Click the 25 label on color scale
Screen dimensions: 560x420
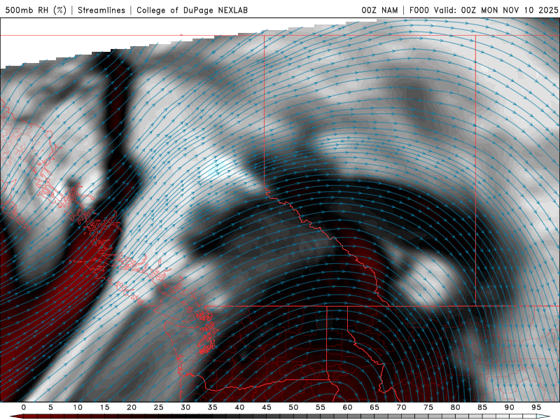[x=159, y=407]
